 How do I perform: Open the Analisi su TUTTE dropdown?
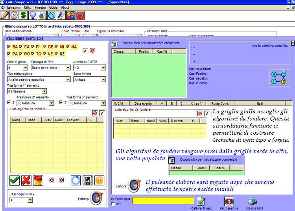(103, 68)
